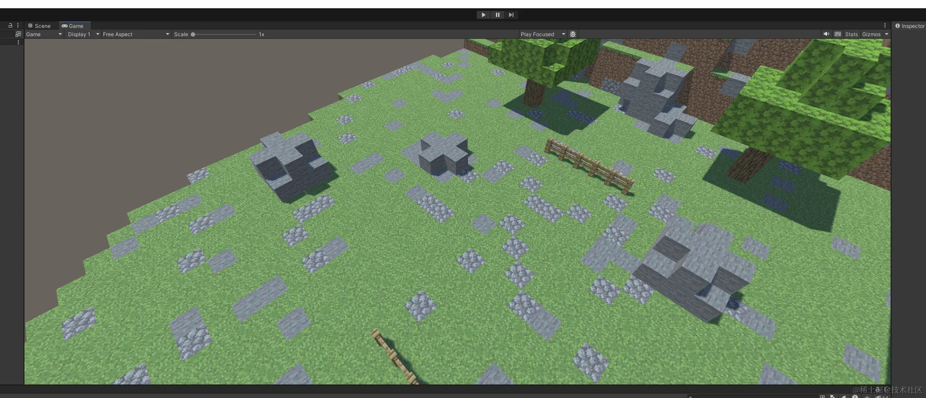Screen dimensions: 926x398
Task: Toggle the Frame Debugger bug icon
Action: click(573, 34)
